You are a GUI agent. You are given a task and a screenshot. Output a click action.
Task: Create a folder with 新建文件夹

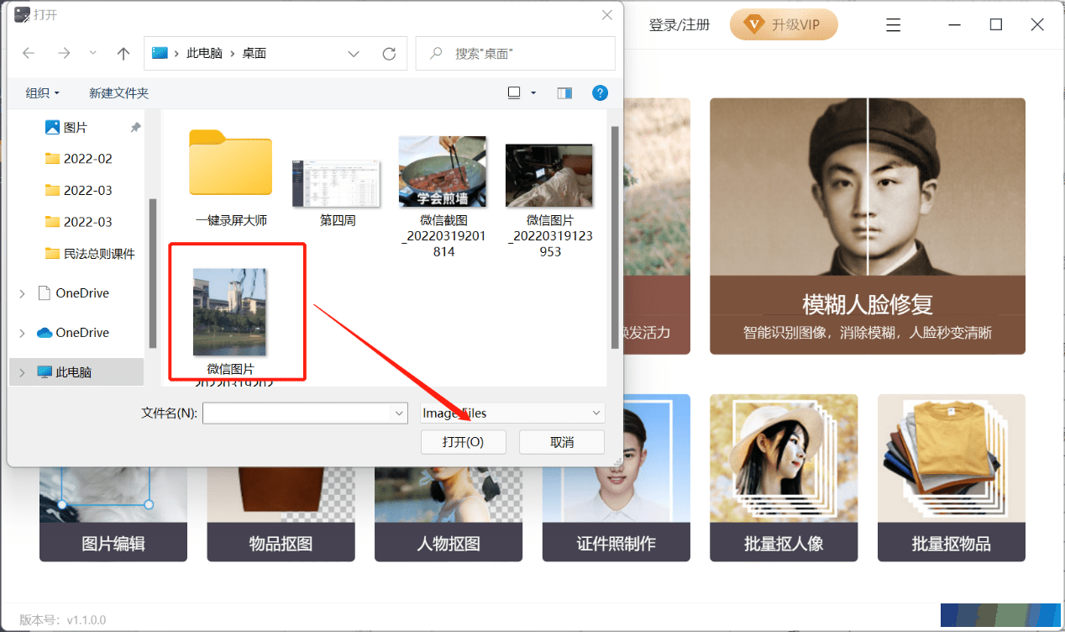tap(119, 93)
